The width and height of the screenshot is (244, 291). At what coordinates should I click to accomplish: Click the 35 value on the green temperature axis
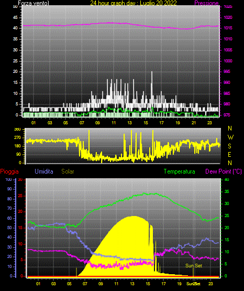coord(227,191)
